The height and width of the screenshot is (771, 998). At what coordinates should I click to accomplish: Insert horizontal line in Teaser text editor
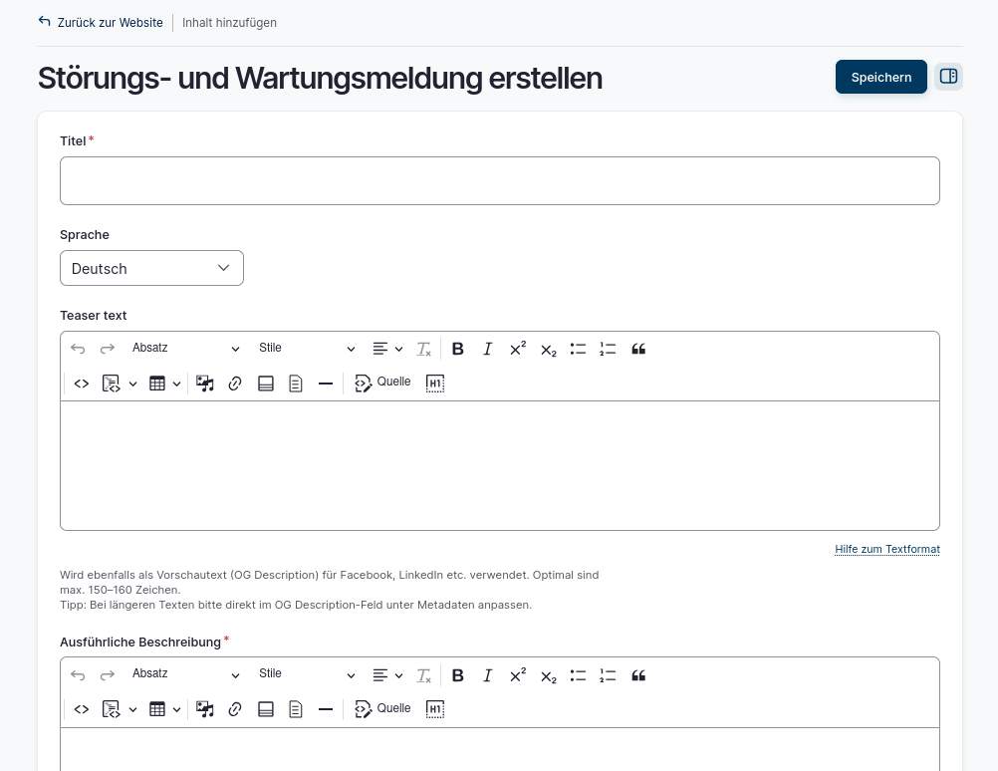pyautogui.click(x=326, y=384)
